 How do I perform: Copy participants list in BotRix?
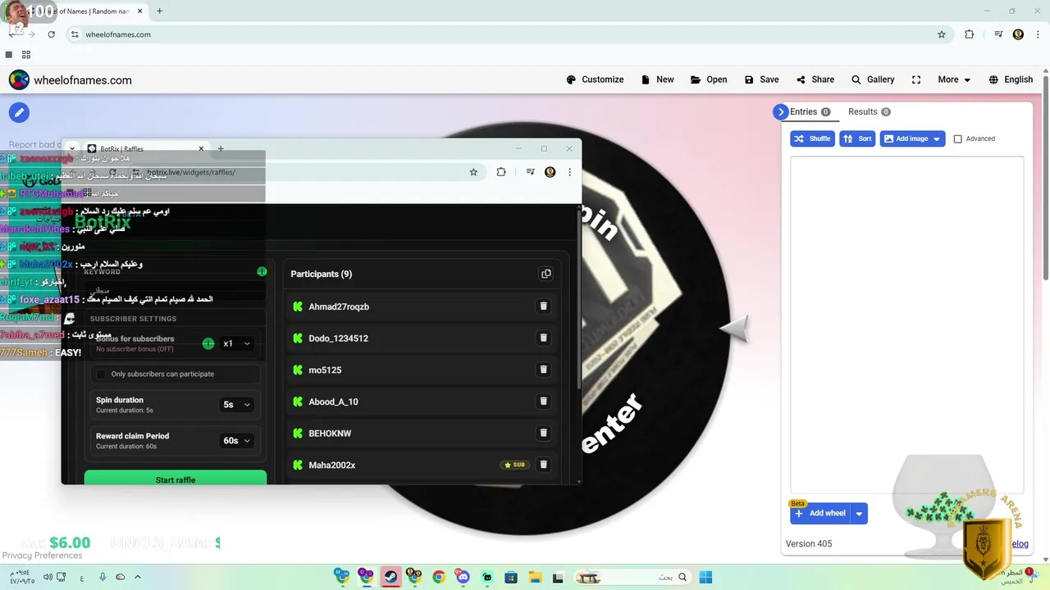coord(546,274)
